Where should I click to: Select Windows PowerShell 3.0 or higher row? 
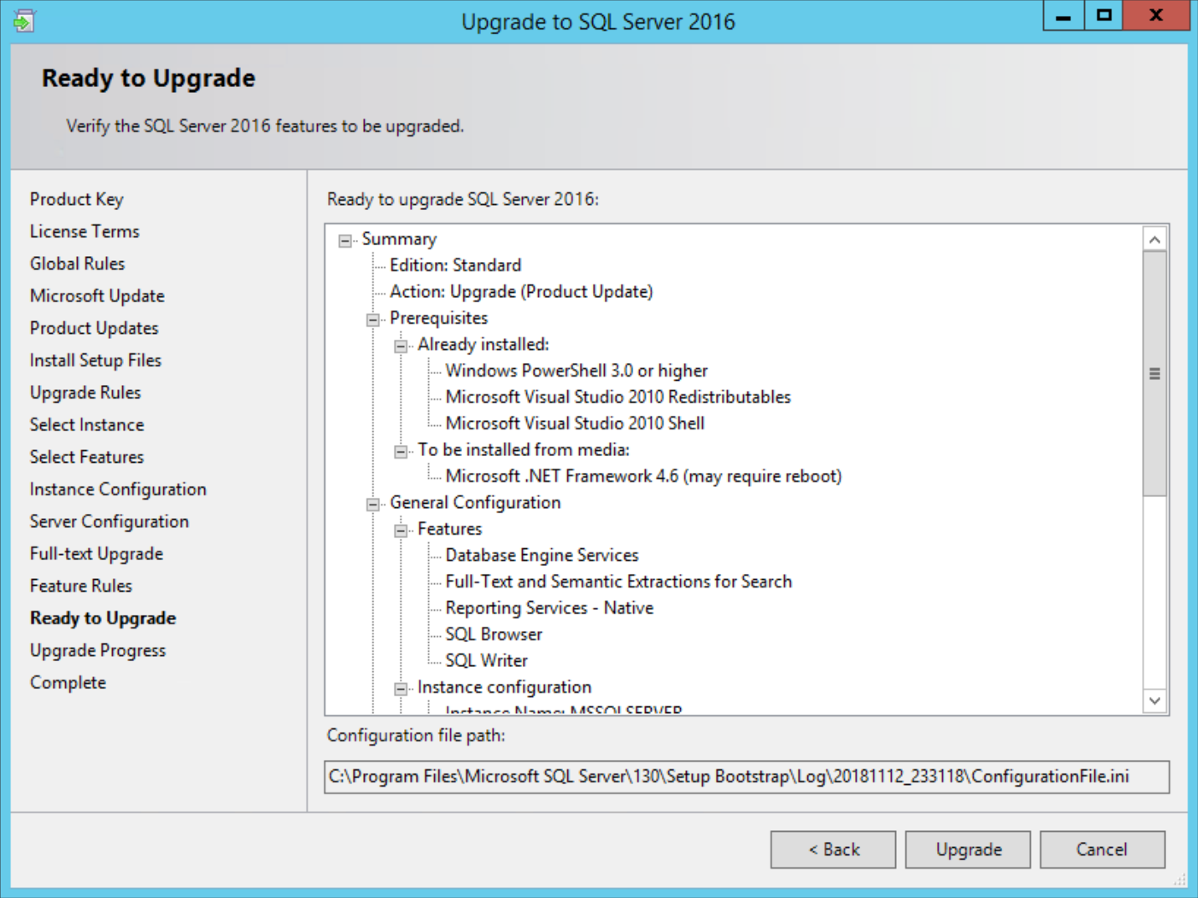coord(576,371)
